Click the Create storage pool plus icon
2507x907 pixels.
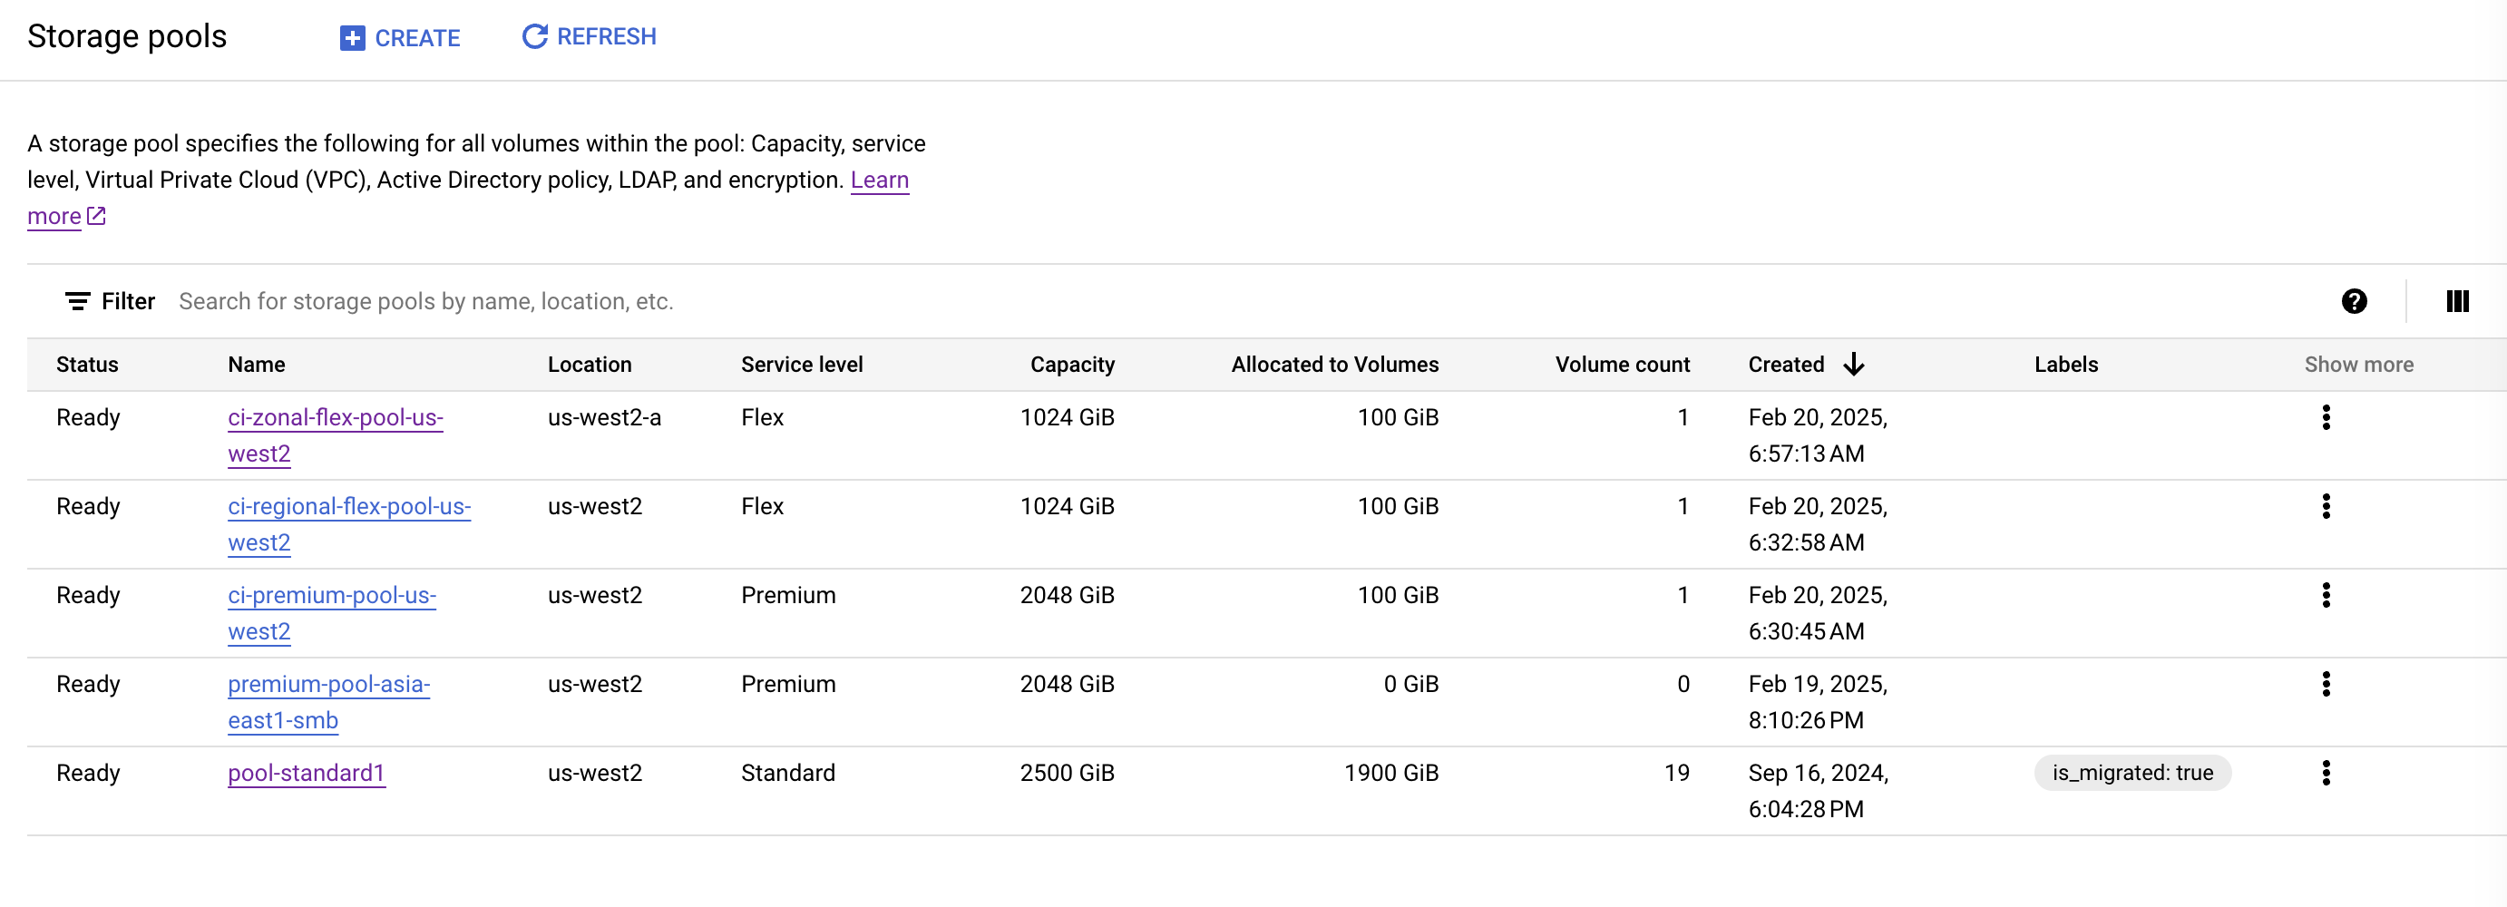point(351,38)
